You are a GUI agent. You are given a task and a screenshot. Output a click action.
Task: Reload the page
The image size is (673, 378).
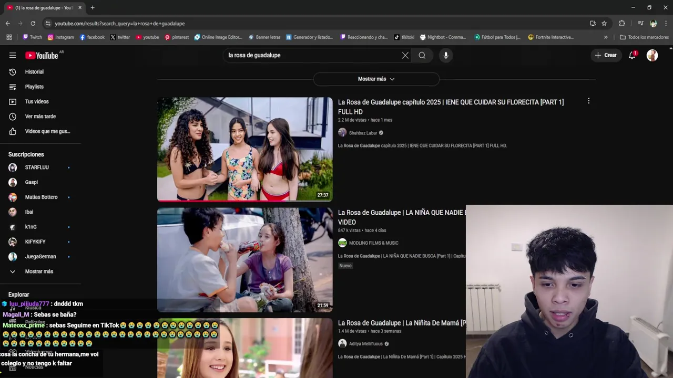[33, 23]
